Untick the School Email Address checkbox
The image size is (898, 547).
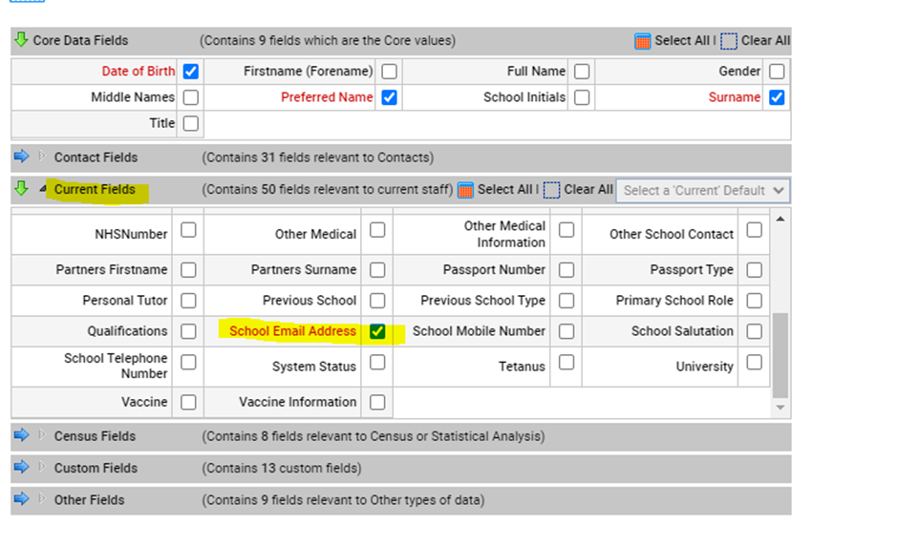(377, 331)
